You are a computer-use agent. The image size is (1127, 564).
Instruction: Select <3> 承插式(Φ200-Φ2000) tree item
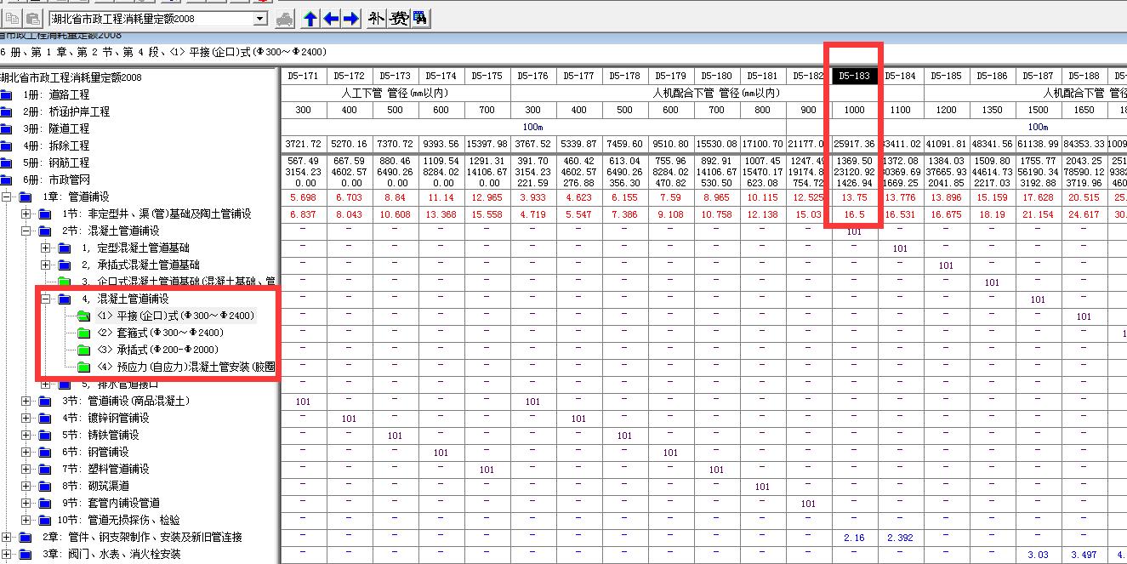[157, 350]
